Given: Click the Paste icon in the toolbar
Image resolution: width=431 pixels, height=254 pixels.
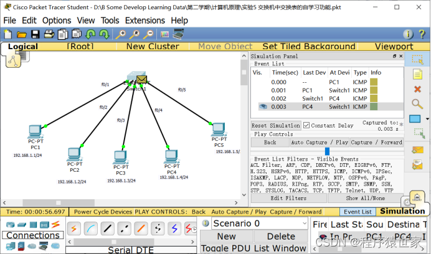Looking at the screenshot, I should click(x=77, y=34).
